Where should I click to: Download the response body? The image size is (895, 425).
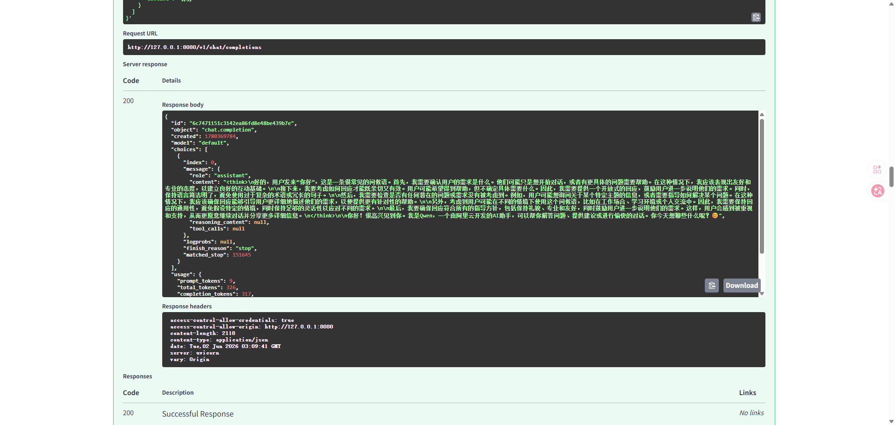click(742, 286)
